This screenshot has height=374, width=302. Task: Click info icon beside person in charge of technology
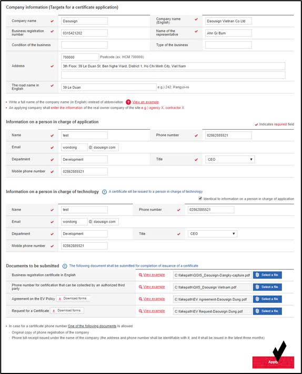104,192
